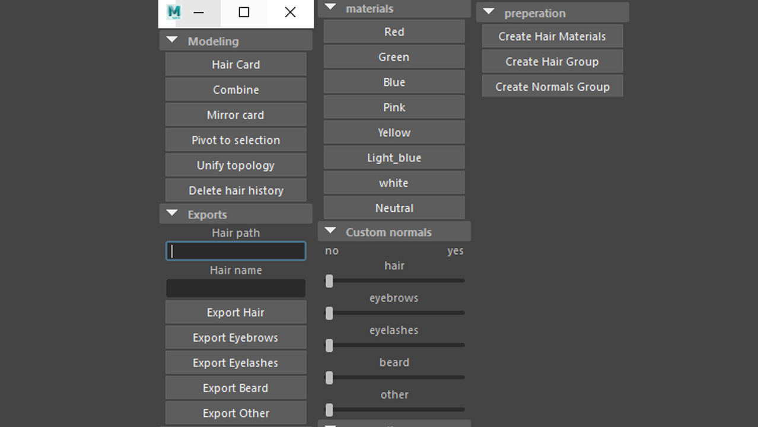
Task: Click inside the Hair name field
Action: tap(235, 288)
